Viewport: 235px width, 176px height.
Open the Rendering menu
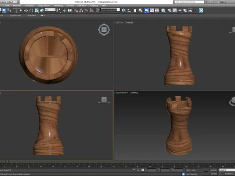point(58,6)
